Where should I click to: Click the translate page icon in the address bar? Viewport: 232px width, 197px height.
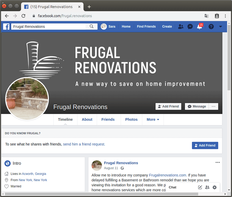[x=207, y=16]
